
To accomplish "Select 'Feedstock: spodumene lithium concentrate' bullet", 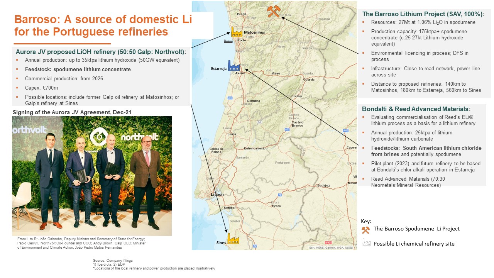I will 78,69.
